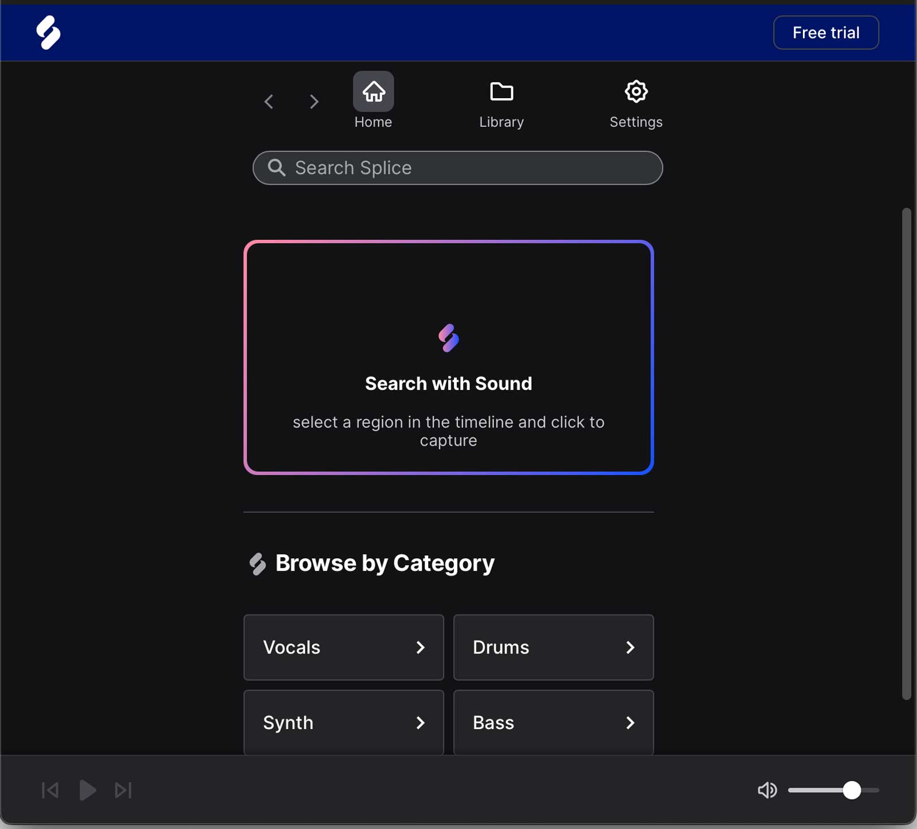Click the Search with Sound capture box
This screenshot has width=917, height=829.
click(449, 357)
